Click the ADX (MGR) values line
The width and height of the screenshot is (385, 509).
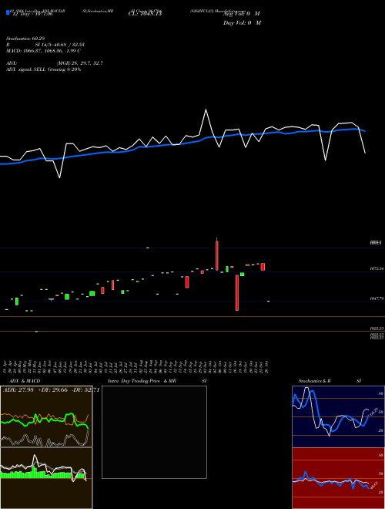click(x=55, y=63)
